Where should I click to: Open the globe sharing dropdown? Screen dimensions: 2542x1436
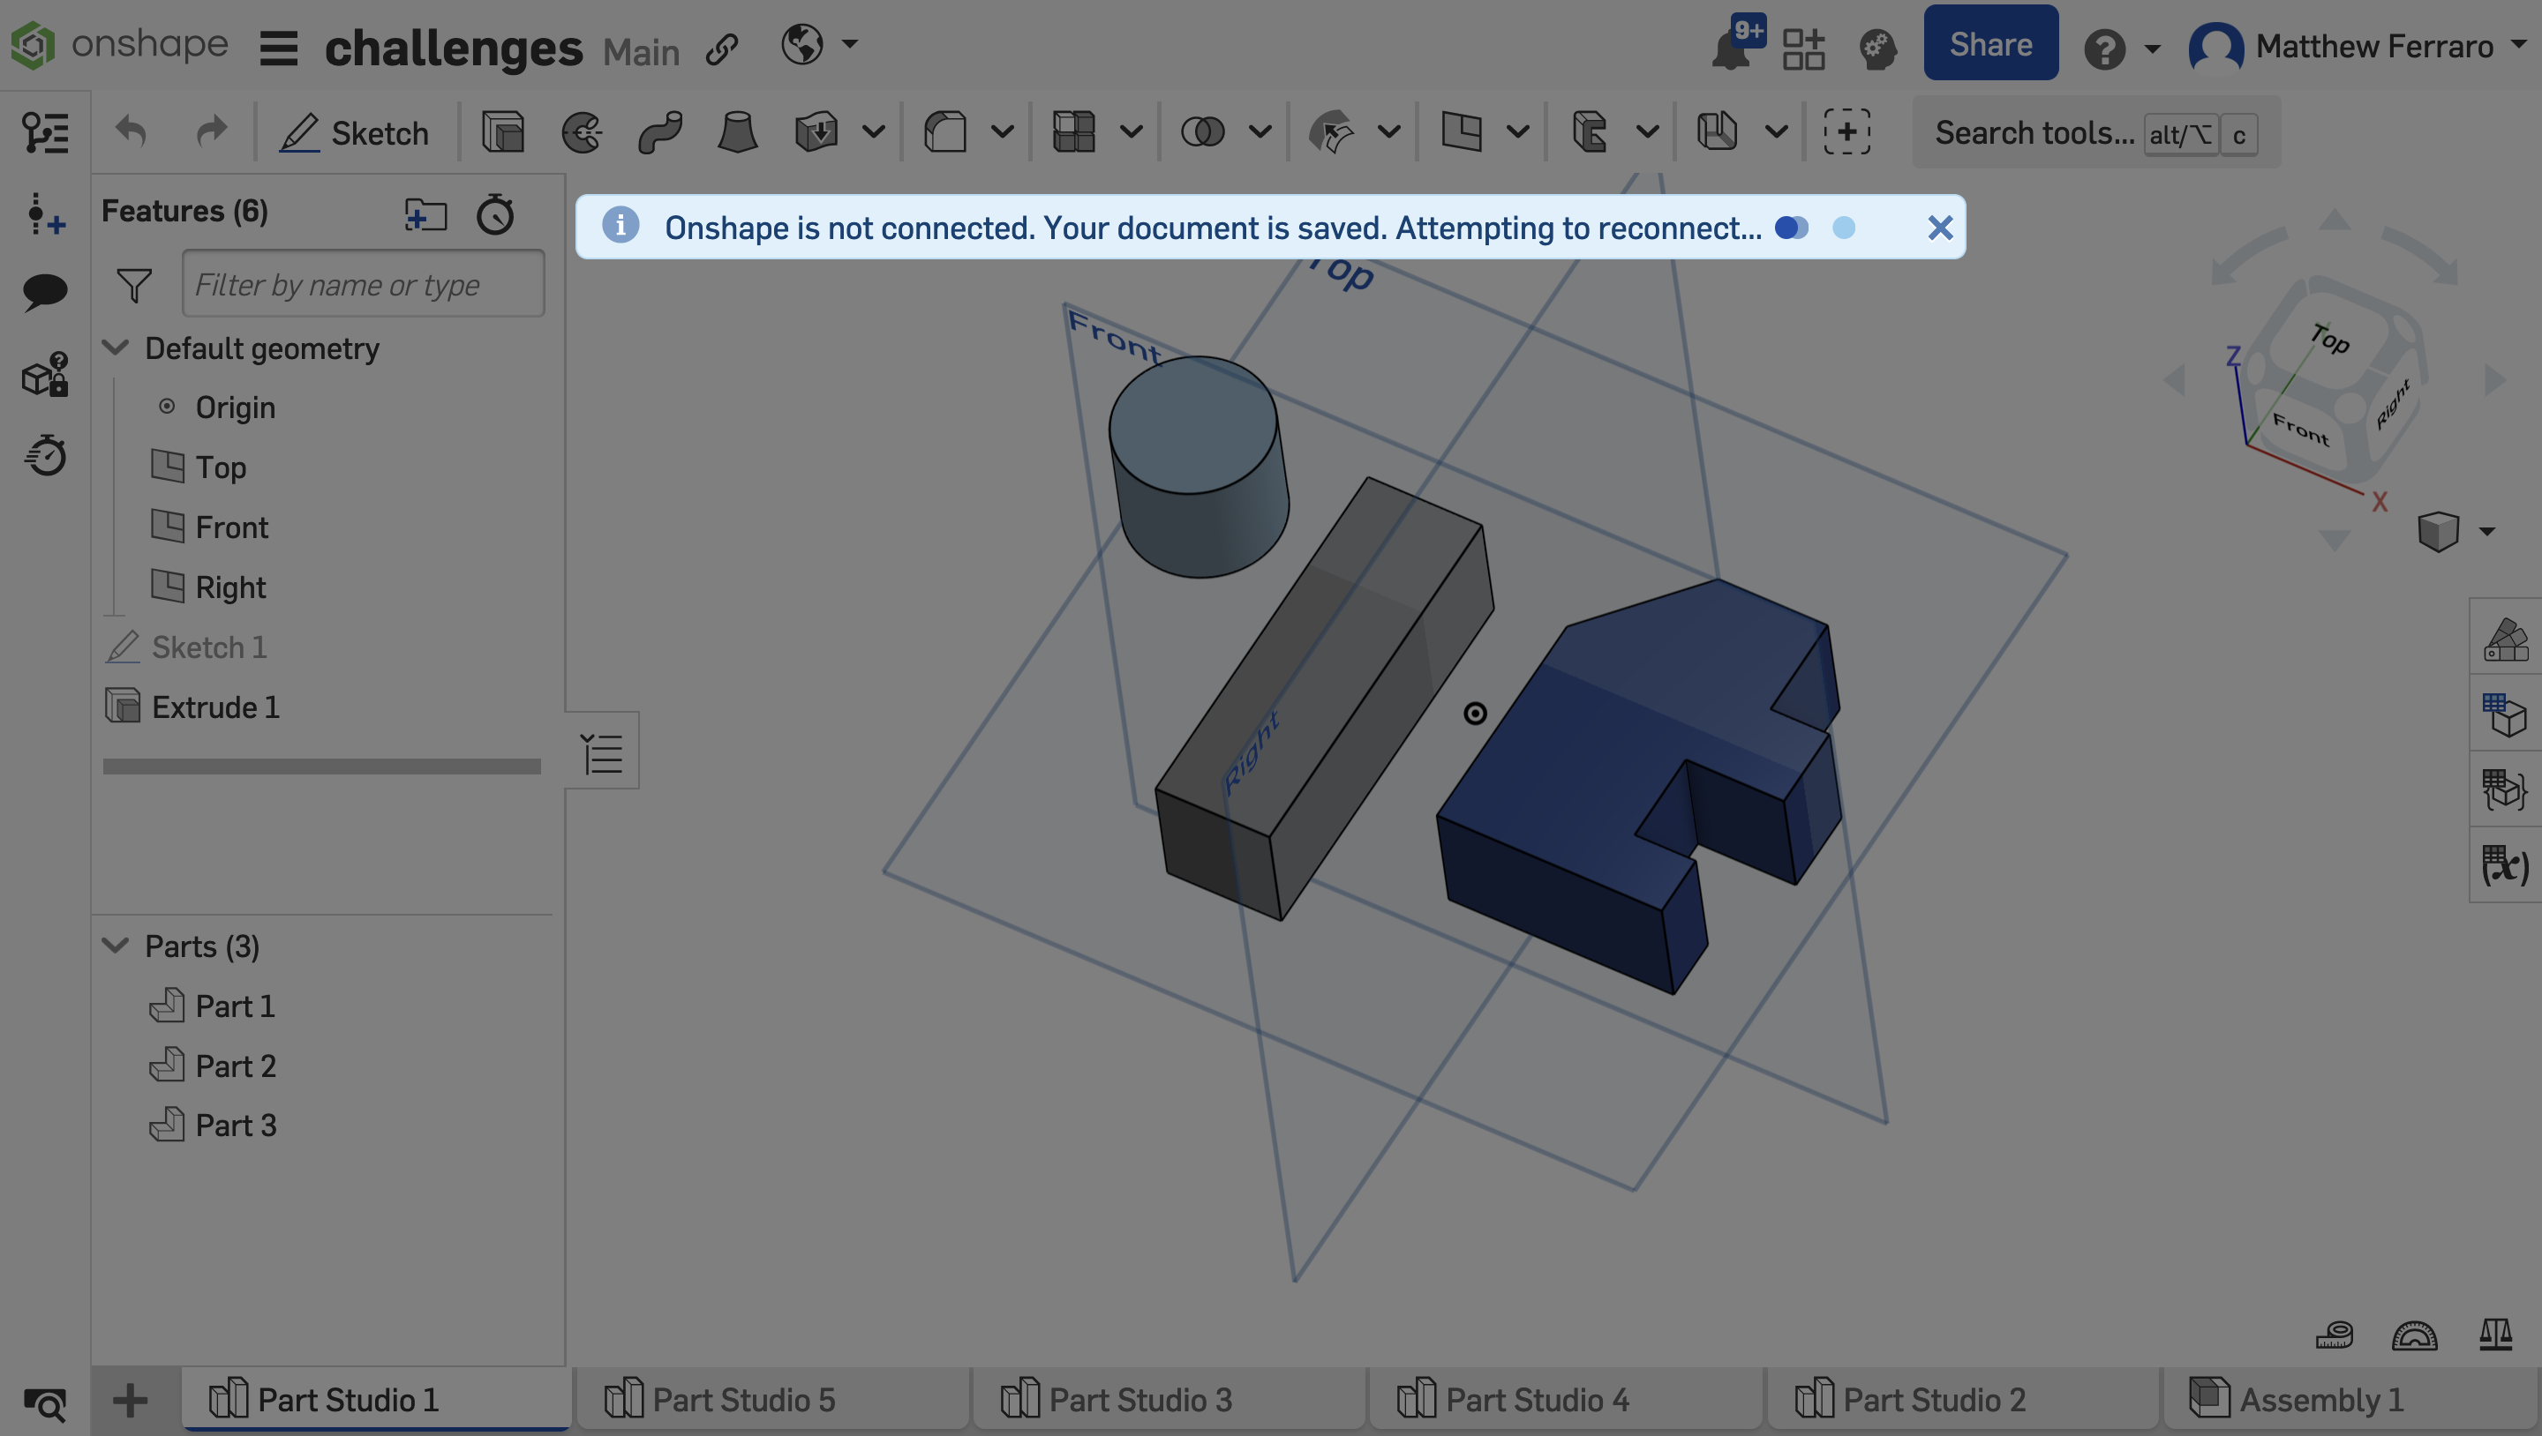(820, 44)
